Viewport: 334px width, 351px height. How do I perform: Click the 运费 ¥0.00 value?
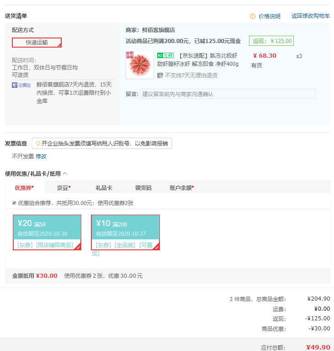click(x=322, y=309)
